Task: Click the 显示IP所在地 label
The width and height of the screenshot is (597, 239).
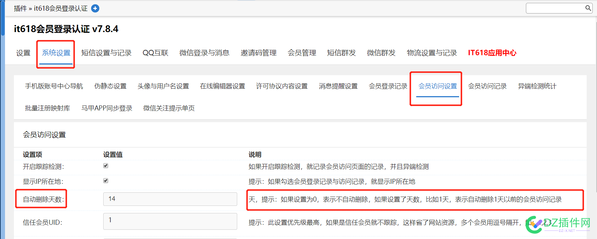Action: click(43, 182)
